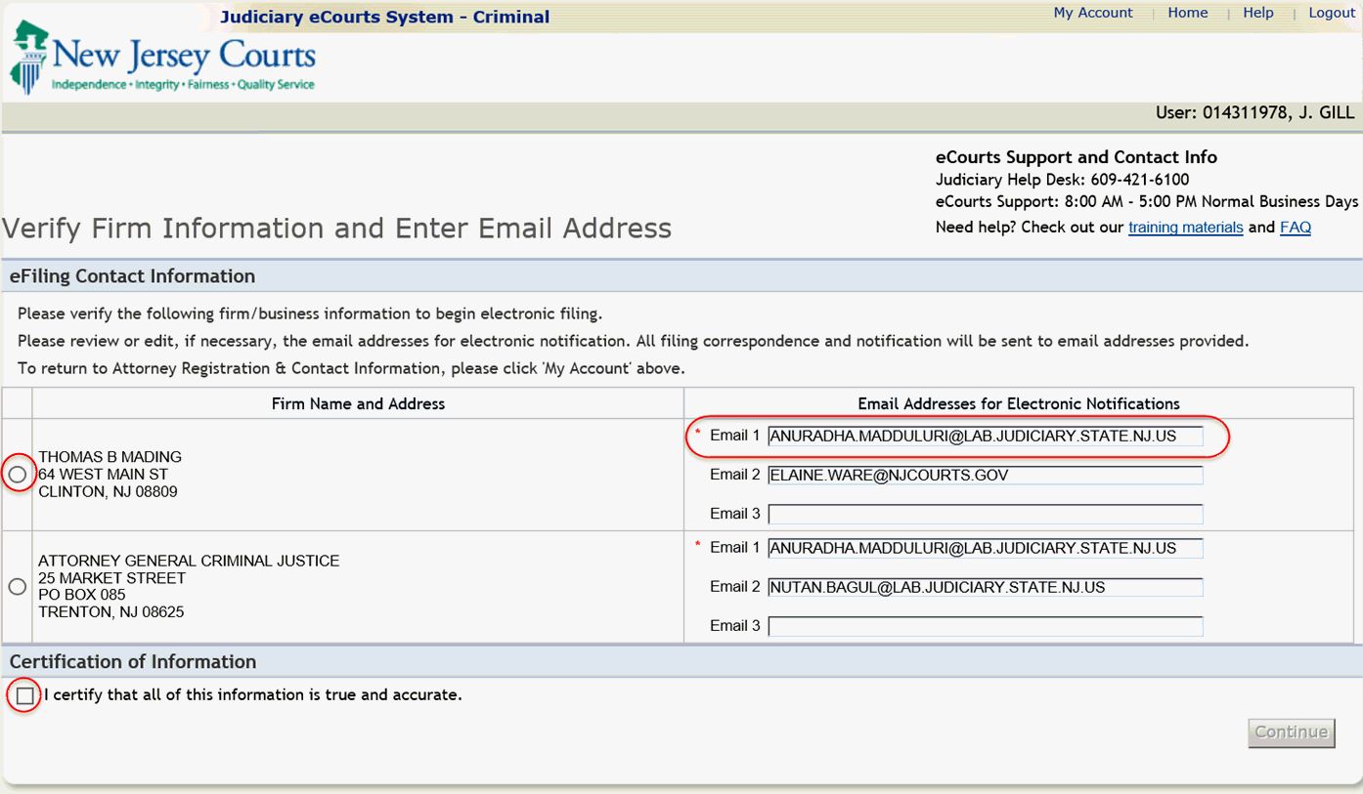This screenshot has height=794, width=1363.
Task: Open the training materials link
Action: 1185,228
